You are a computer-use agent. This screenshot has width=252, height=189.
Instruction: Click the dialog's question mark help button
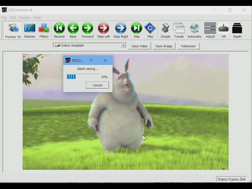coord(91,60)
